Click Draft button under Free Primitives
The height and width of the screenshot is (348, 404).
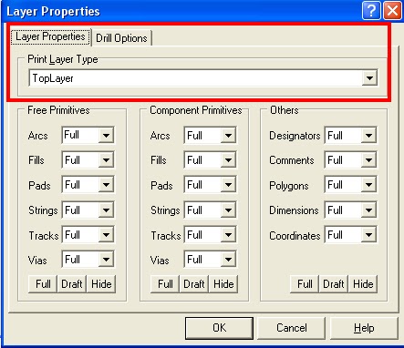pos(72,284)
